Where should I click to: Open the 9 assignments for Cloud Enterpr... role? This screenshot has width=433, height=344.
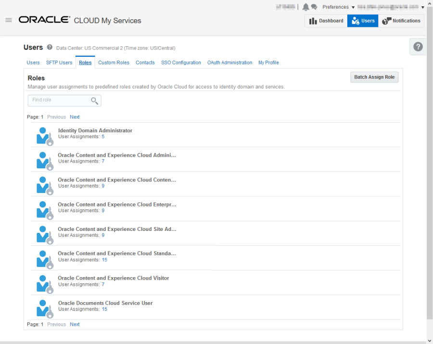103,210
